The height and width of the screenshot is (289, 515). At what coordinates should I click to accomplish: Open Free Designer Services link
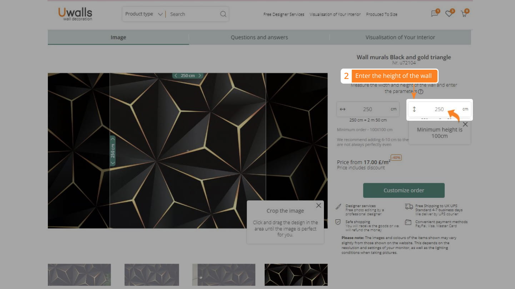(x=284, y=15)
